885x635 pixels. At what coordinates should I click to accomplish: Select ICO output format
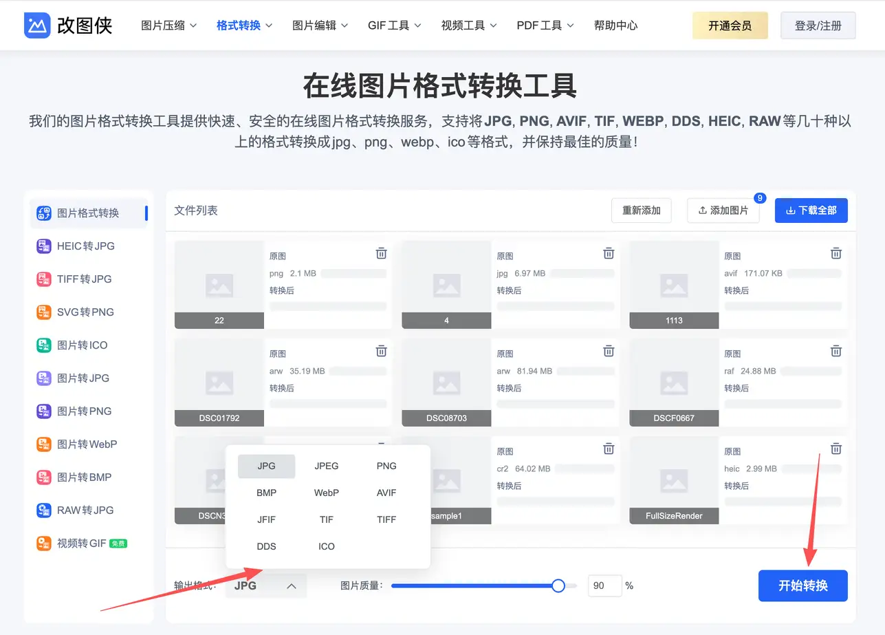click(326, 546)
